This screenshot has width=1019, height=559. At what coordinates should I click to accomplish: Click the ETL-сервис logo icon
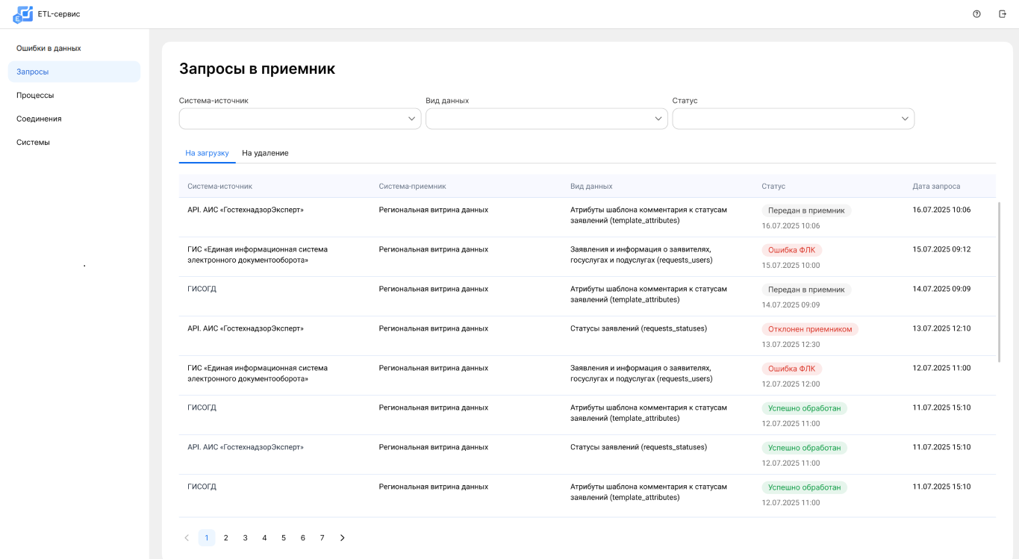click(x=22, y=13)
